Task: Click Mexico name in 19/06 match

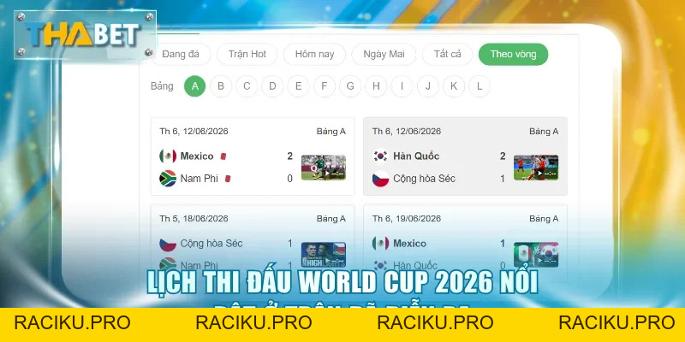Action: (409, 244)
